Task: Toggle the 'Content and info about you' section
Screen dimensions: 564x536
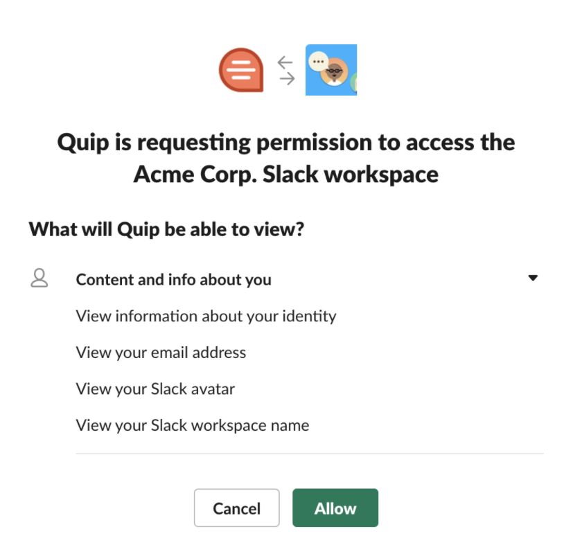Action: [173, 280]
